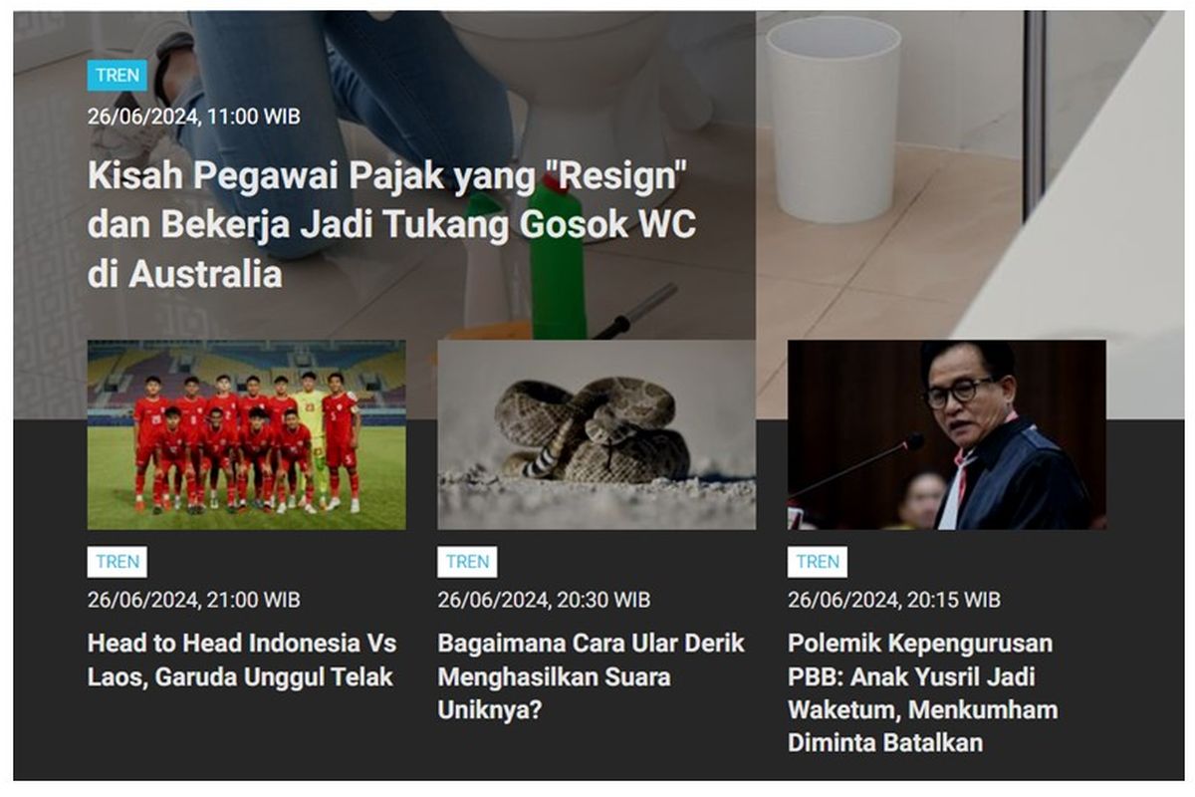
Task: Click the TREN tag under the football photo
Action: click(x=117, y=562)
